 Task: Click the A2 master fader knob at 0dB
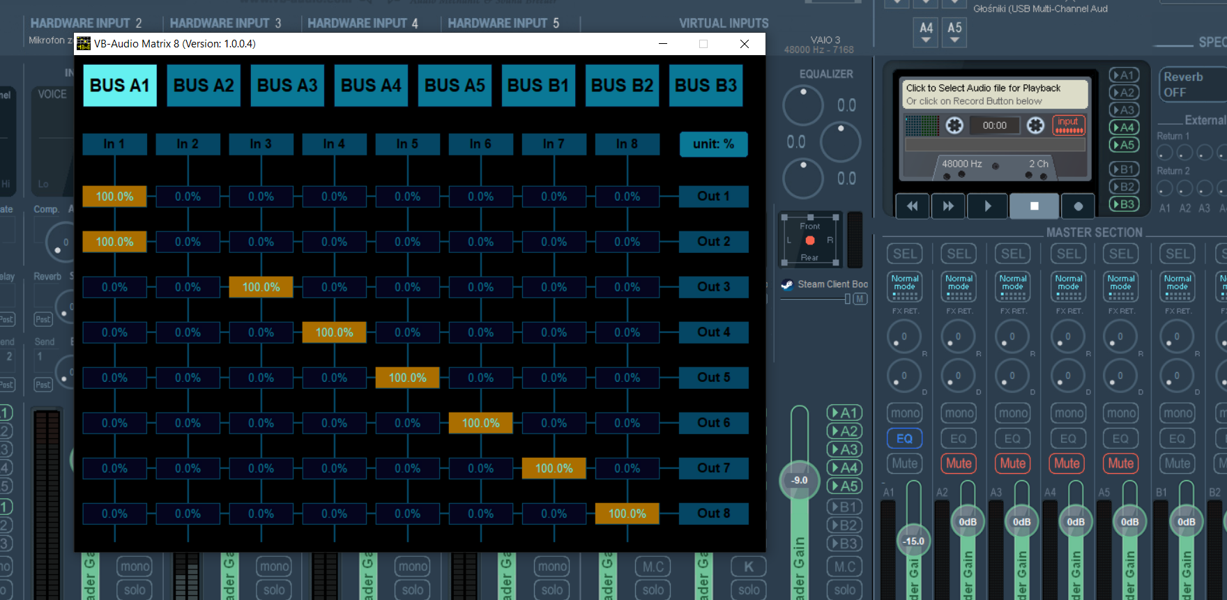pos(968,522)
